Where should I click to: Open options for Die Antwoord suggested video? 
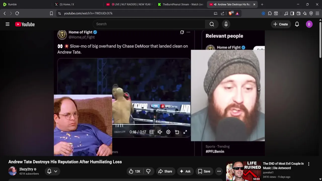point(309,164)
